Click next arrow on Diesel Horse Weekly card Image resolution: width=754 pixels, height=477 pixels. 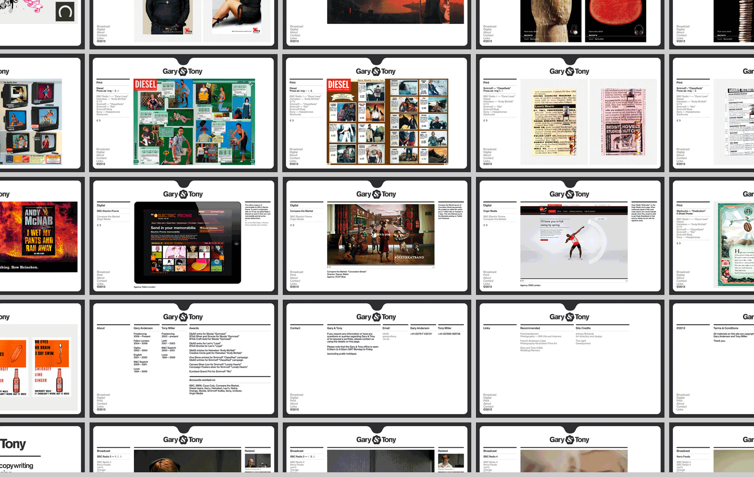point(293,120)
